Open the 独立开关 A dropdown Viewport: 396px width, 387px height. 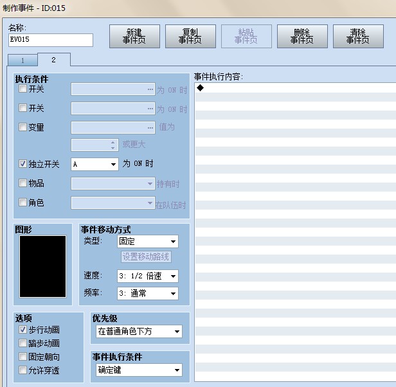click(94, 164)
